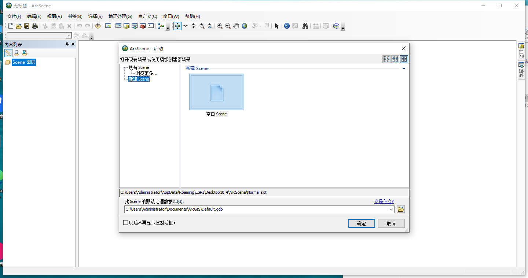Switch contents list to source view

point(16,53)
